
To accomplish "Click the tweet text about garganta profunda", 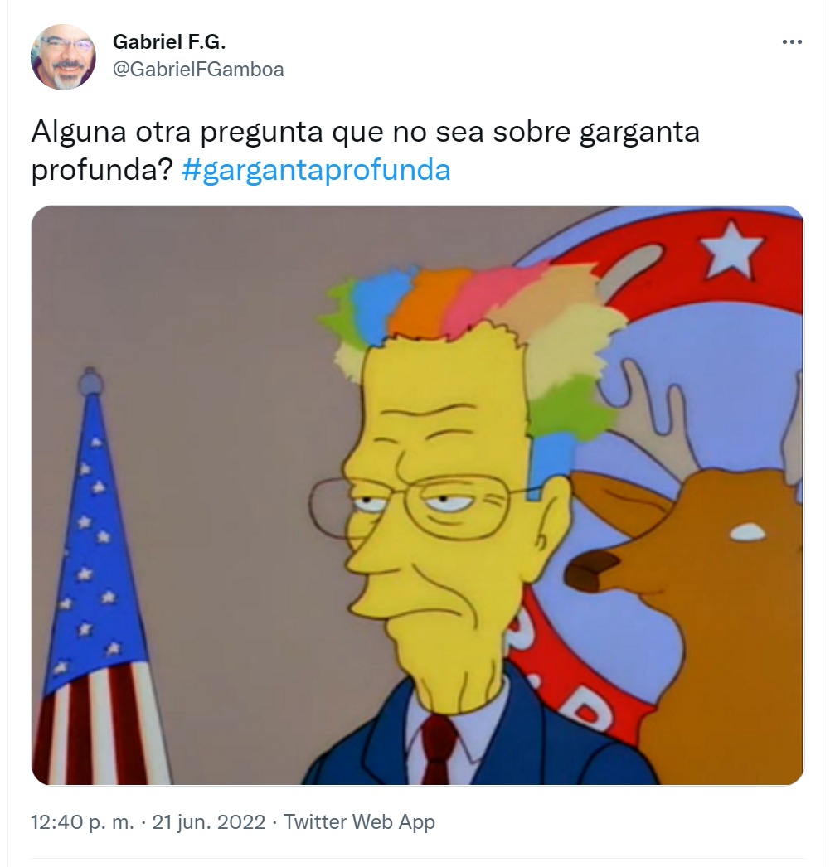I will click(365, 150).
